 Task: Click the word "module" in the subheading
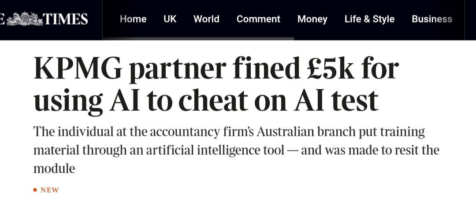pyautogui.click(x=54, y=169)
